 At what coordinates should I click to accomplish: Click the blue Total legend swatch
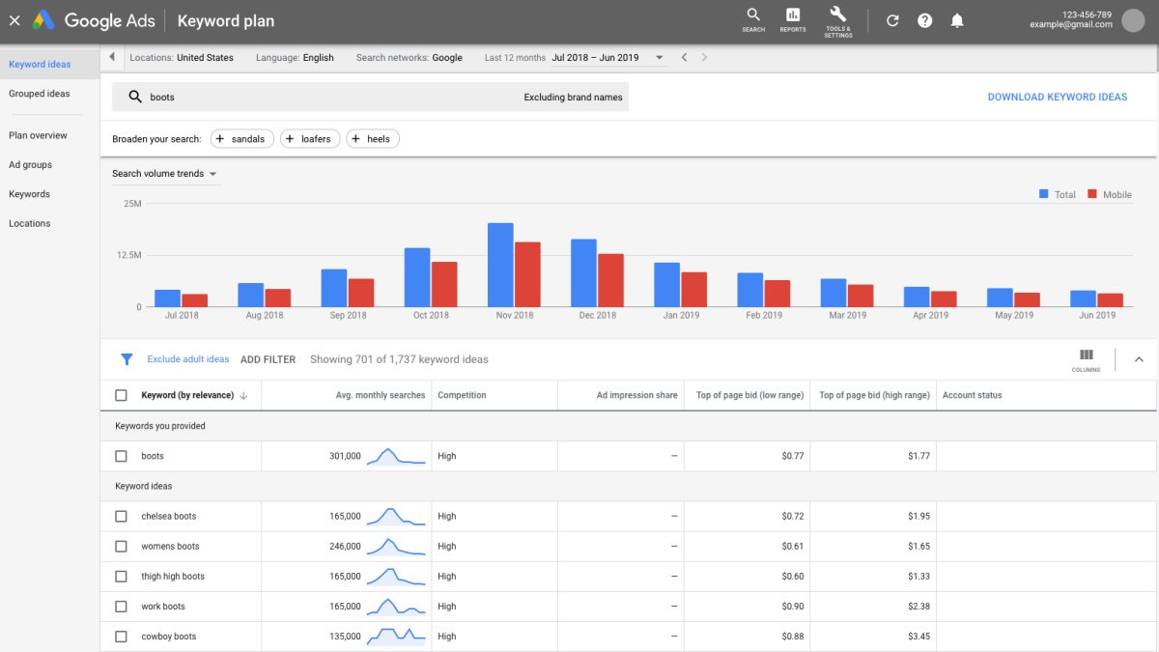coord(1044,194)
